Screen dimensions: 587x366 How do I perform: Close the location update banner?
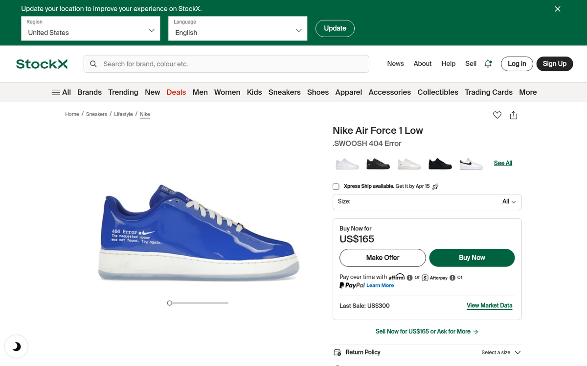point(557,9)
